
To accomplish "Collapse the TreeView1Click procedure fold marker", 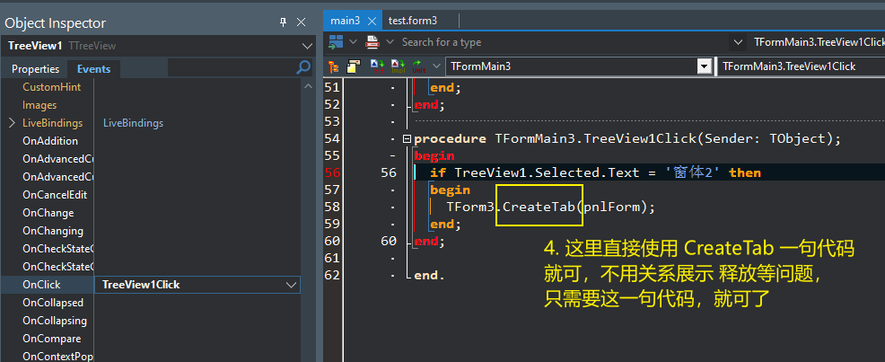I will pyautogui.click(x=407, y=139).
